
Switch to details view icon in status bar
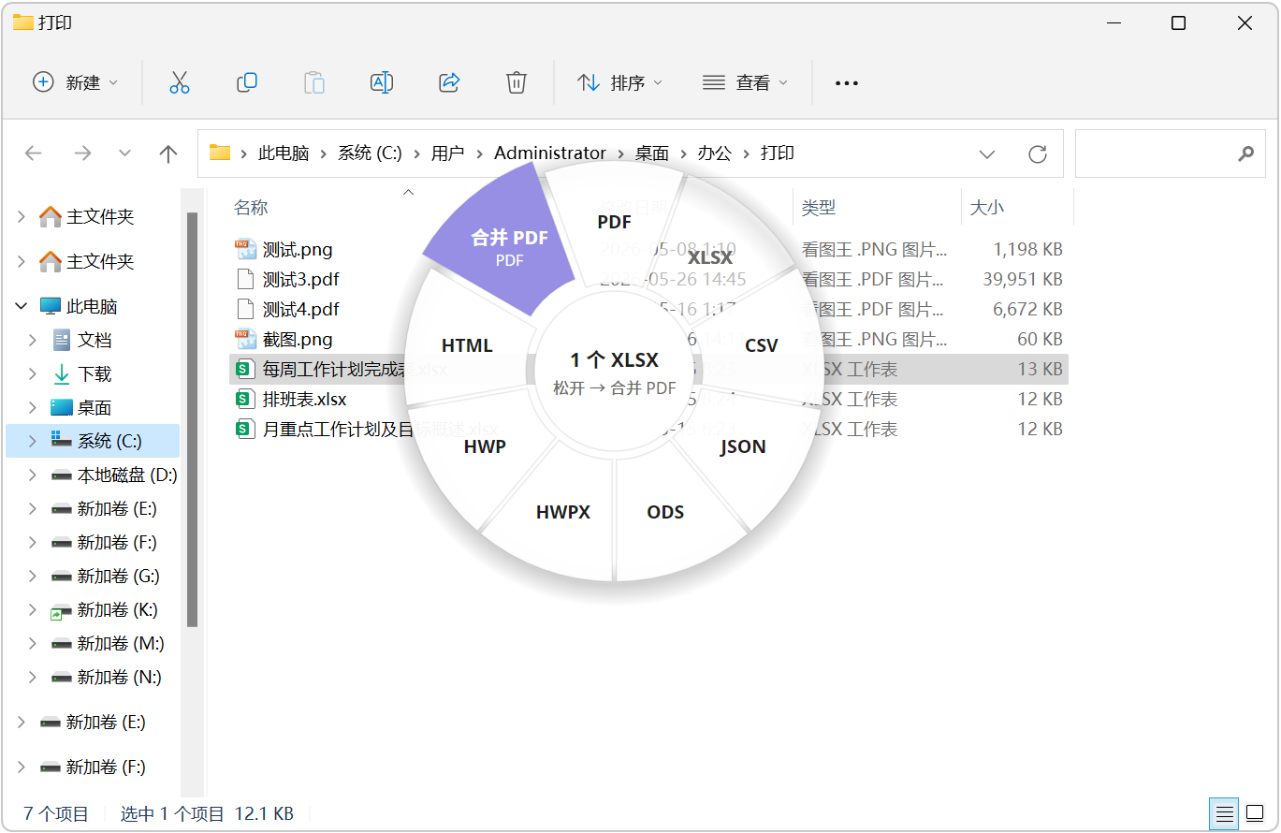pyautogui.click(x=1223, y=813)
